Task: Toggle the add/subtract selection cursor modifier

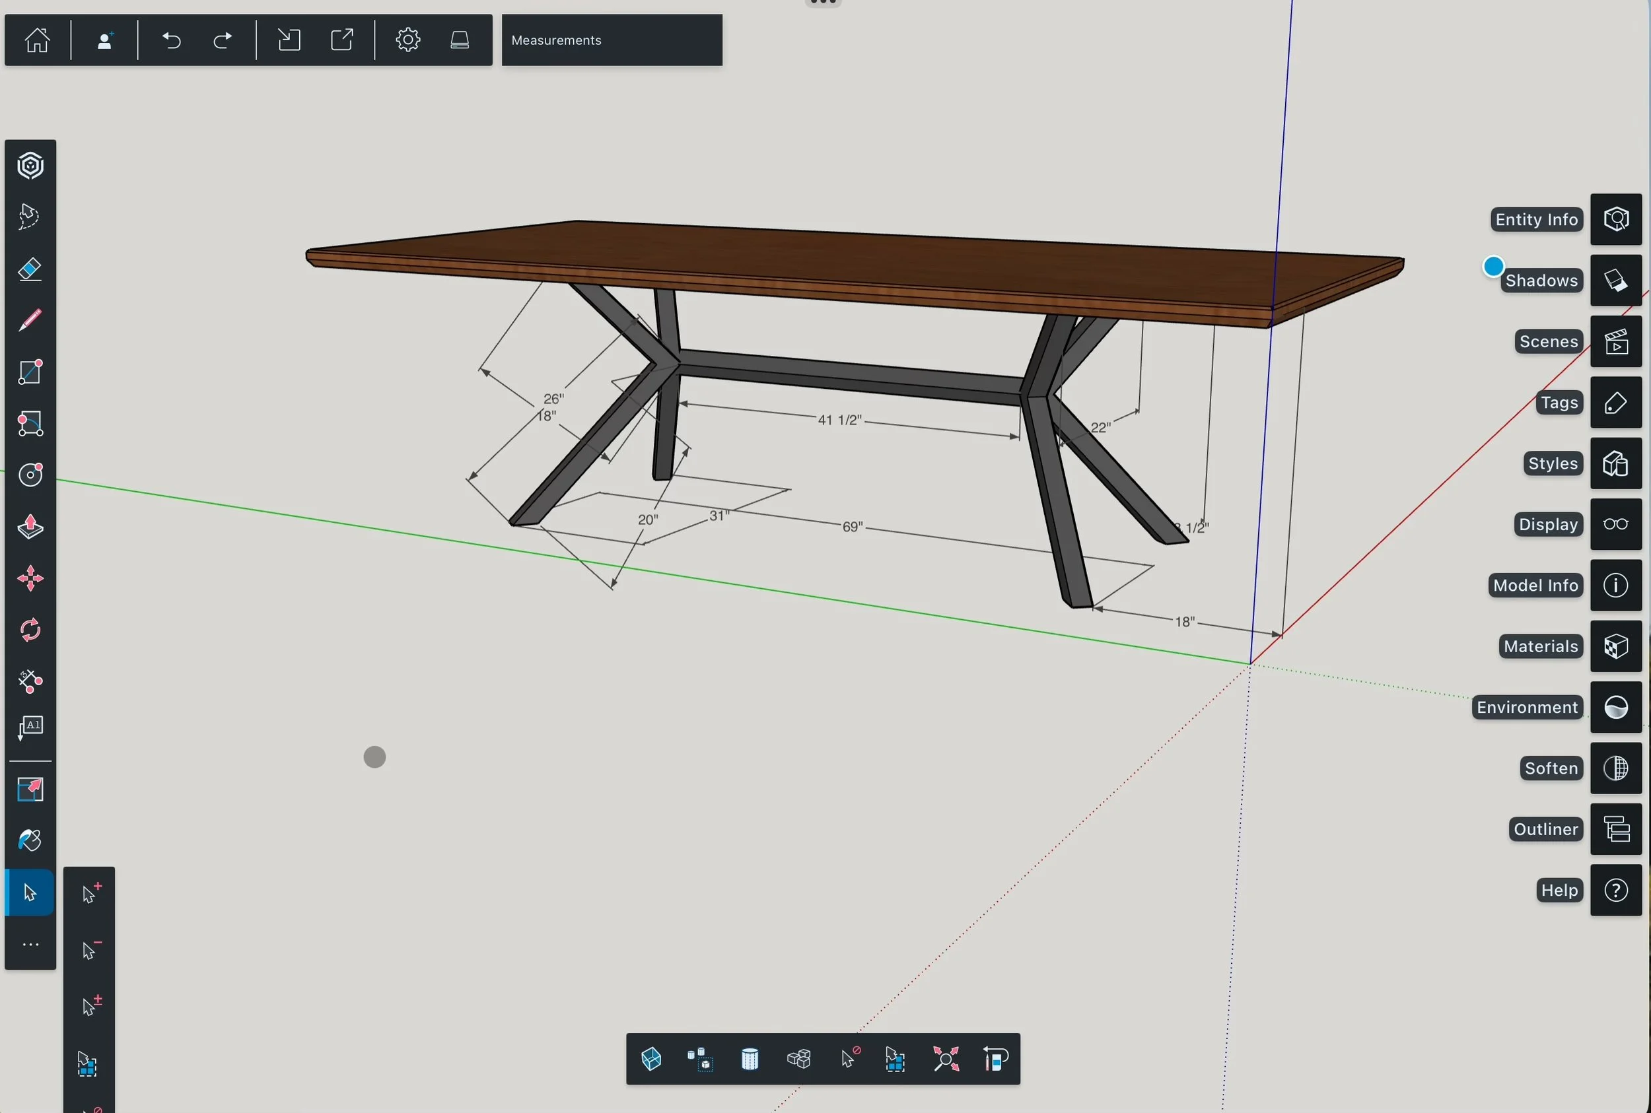Action: [89, 1006]
